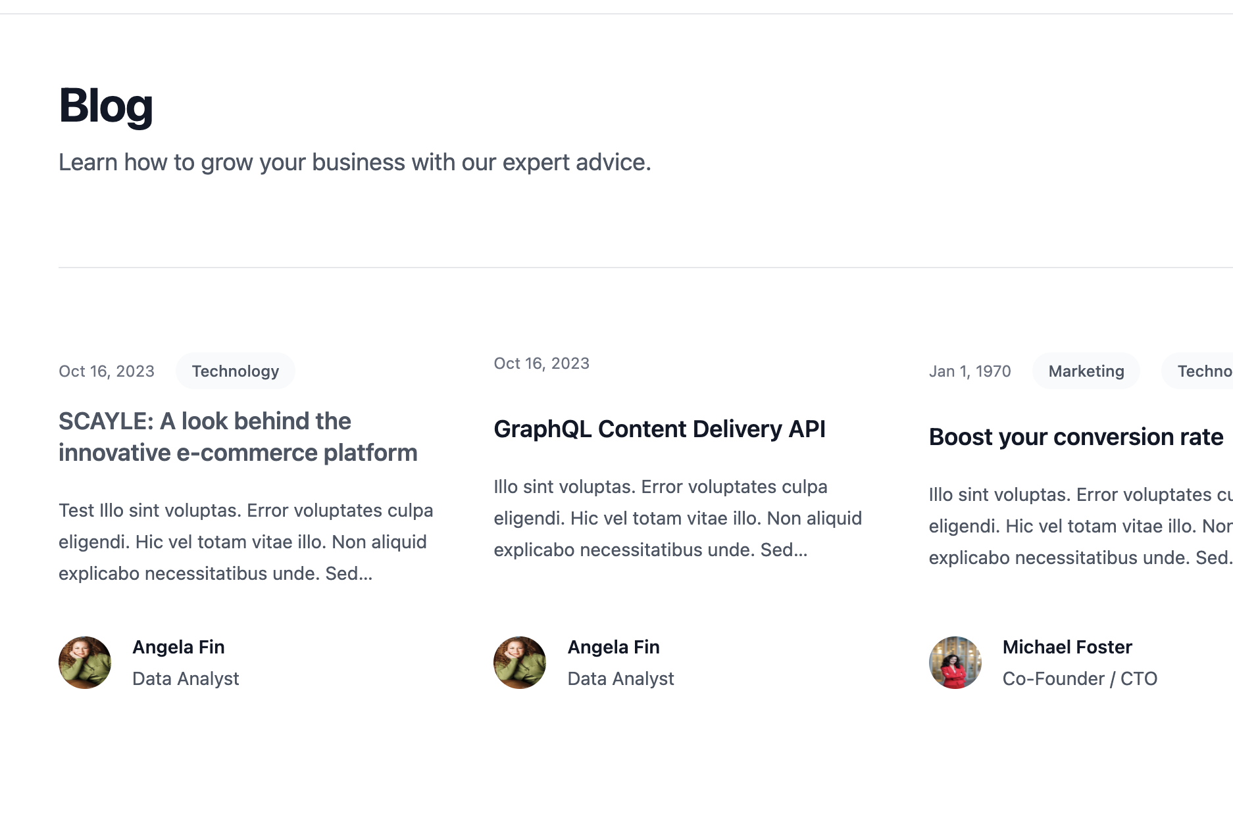The height and width of the screenshot is (827, 1233).
Task: Click the GraphQL post excerpt text
Action: (x=678, y=518)
